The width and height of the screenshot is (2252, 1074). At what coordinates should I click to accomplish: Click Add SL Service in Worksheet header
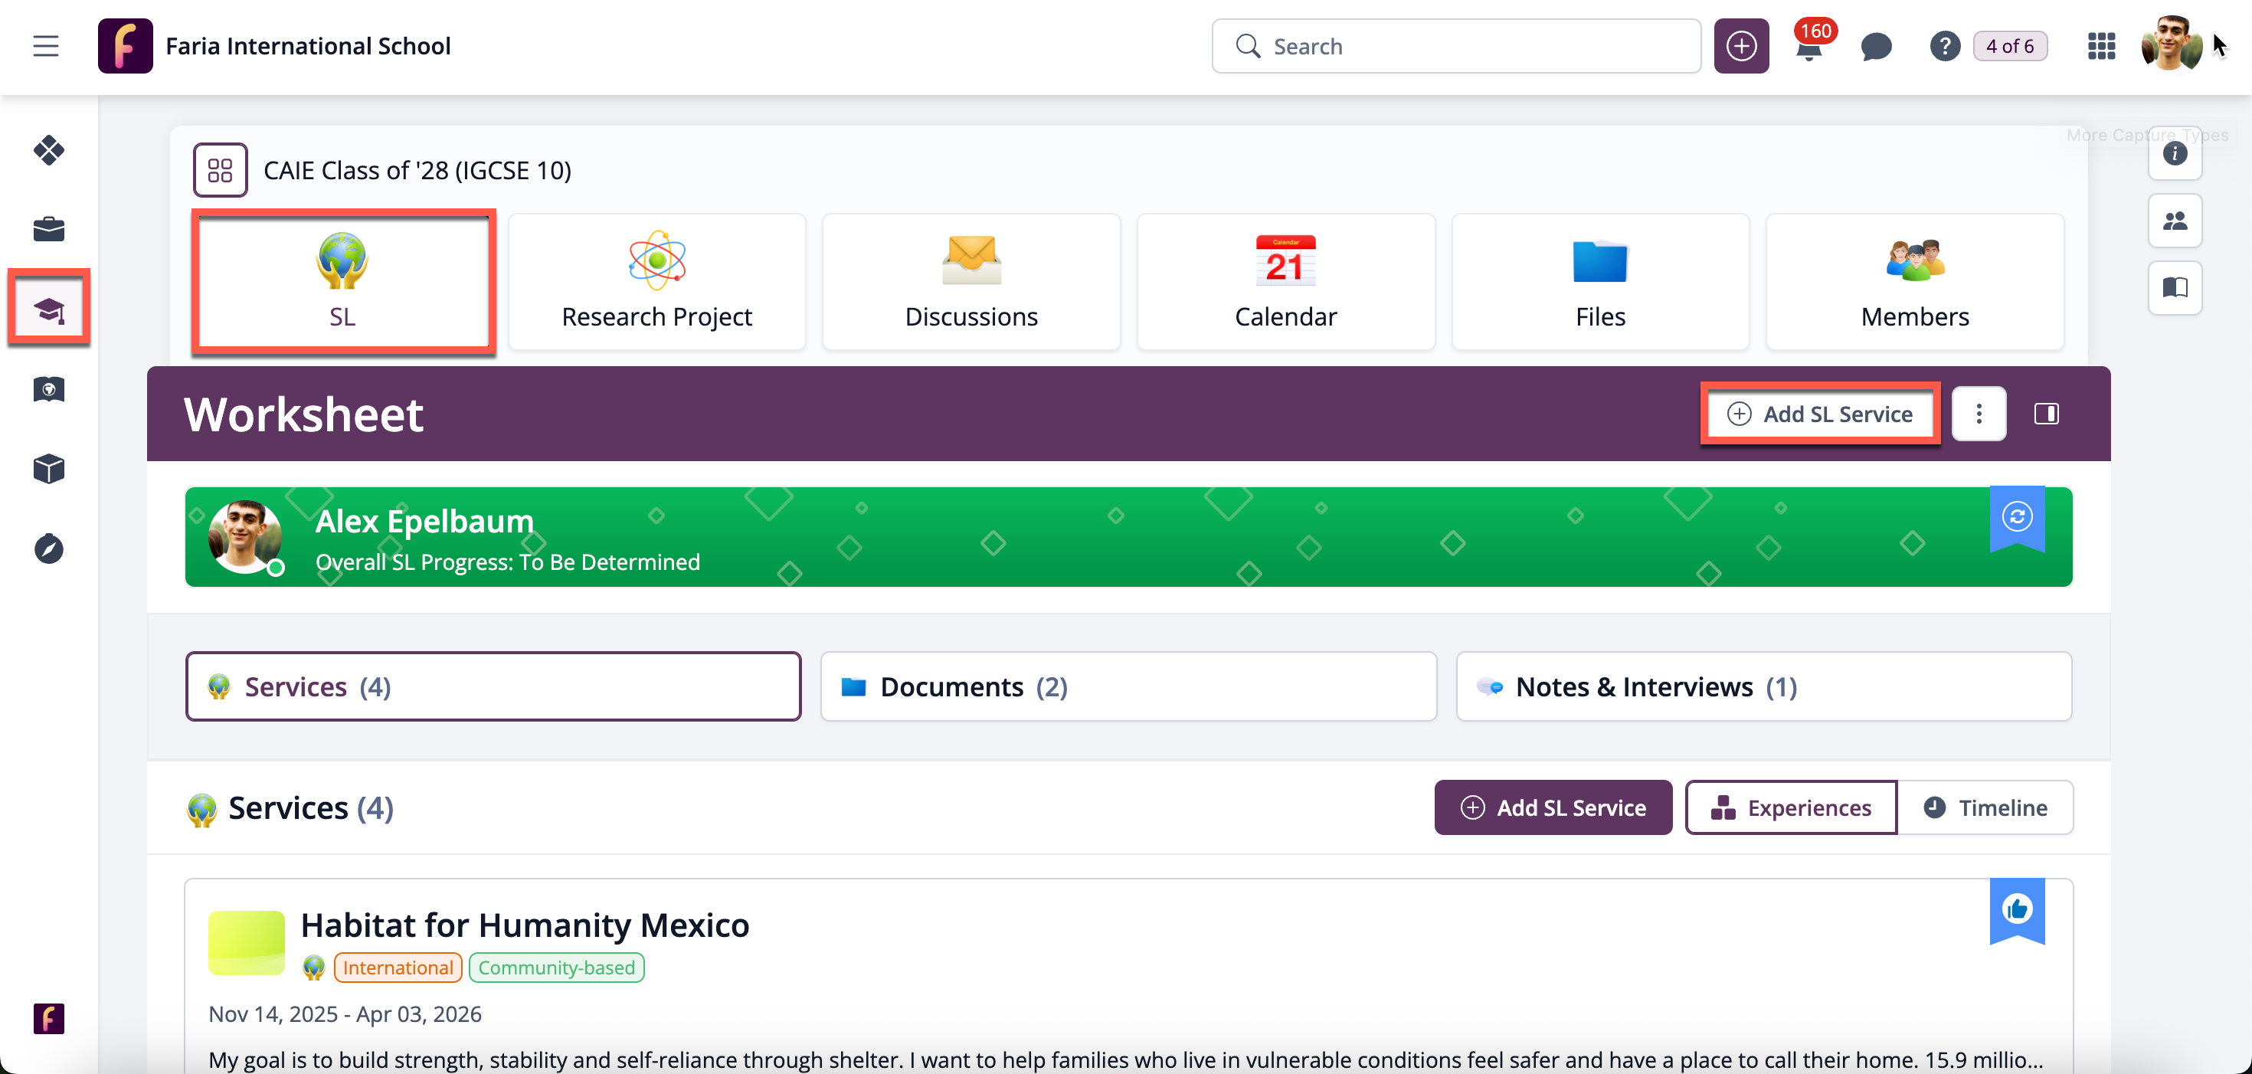[x=1820, y=414]
